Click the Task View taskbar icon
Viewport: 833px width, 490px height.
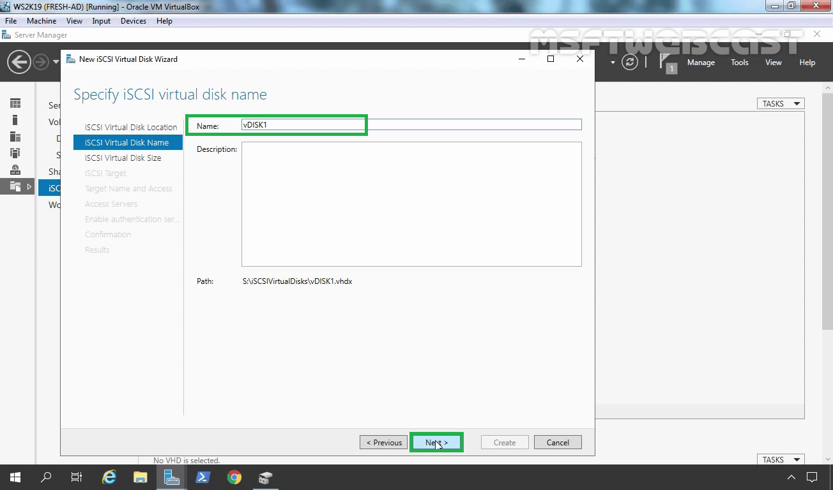76,477
